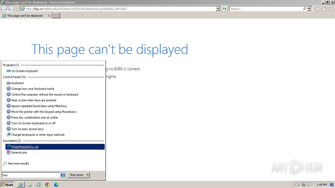335x188 pixels.
Task: Click the General.one OneNote file icon
Action: click(9, 152)
